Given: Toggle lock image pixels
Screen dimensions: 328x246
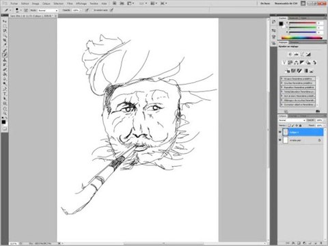Looking at the screenshot, I should click(292, 126).
